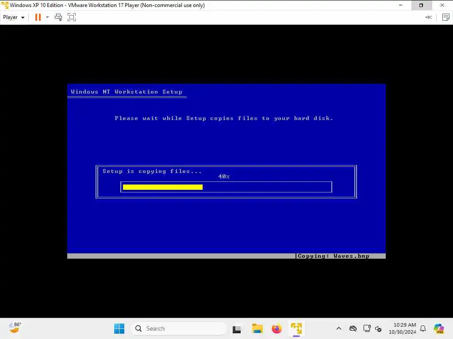The height and width of the screenshot is (339, 453).
Task: Click the VMware Player title bar icon
Action: coord(4,5)
